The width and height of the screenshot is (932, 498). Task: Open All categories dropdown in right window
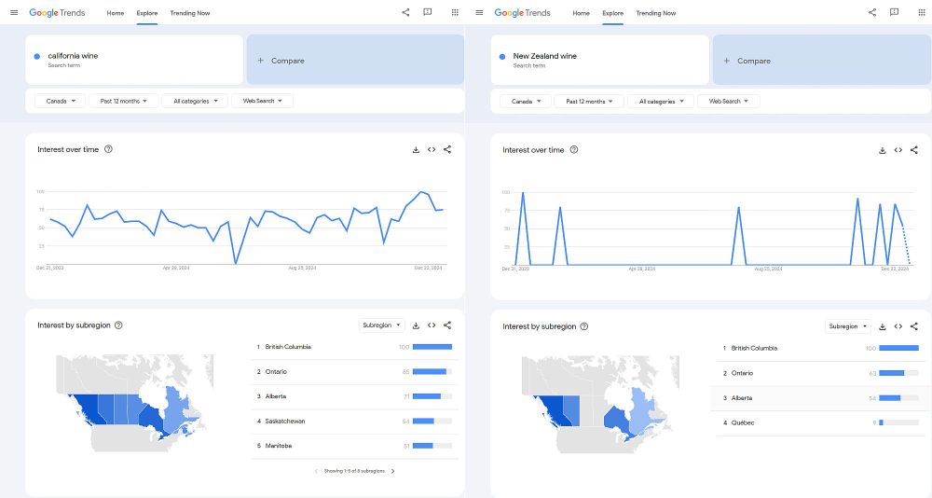(661, 102)
